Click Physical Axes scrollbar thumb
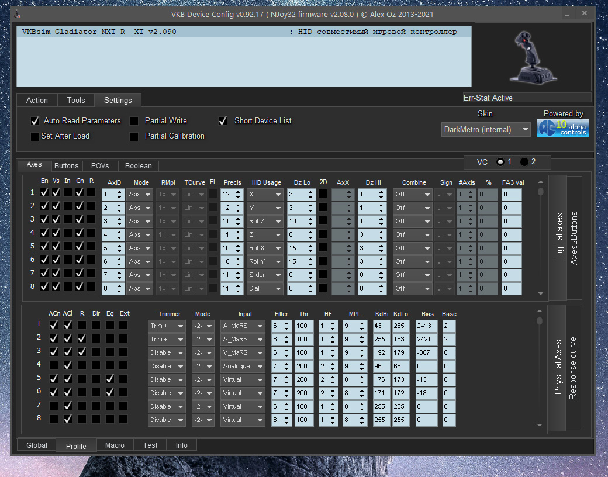 pos(540,320)
